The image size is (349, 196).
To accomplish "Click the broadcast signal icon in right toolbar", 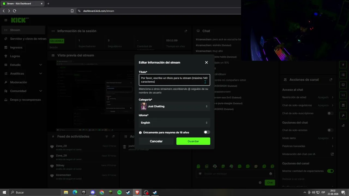I will click(343, 95).
